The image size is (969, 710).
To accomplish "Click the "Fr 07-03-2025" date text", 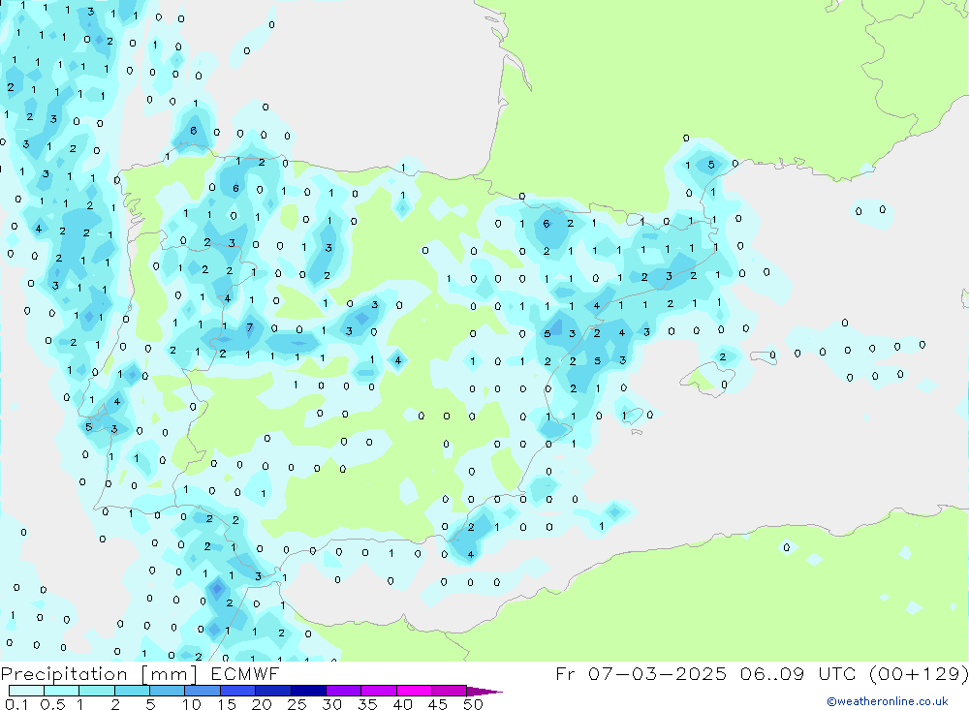I will click(x=641, y=673).
